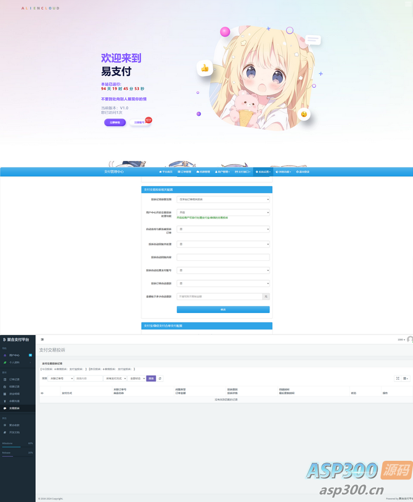This screenshot has height=502, width=413.
Task: Toggle the sidebar collapse icon
Action: [x=42, y=339]
